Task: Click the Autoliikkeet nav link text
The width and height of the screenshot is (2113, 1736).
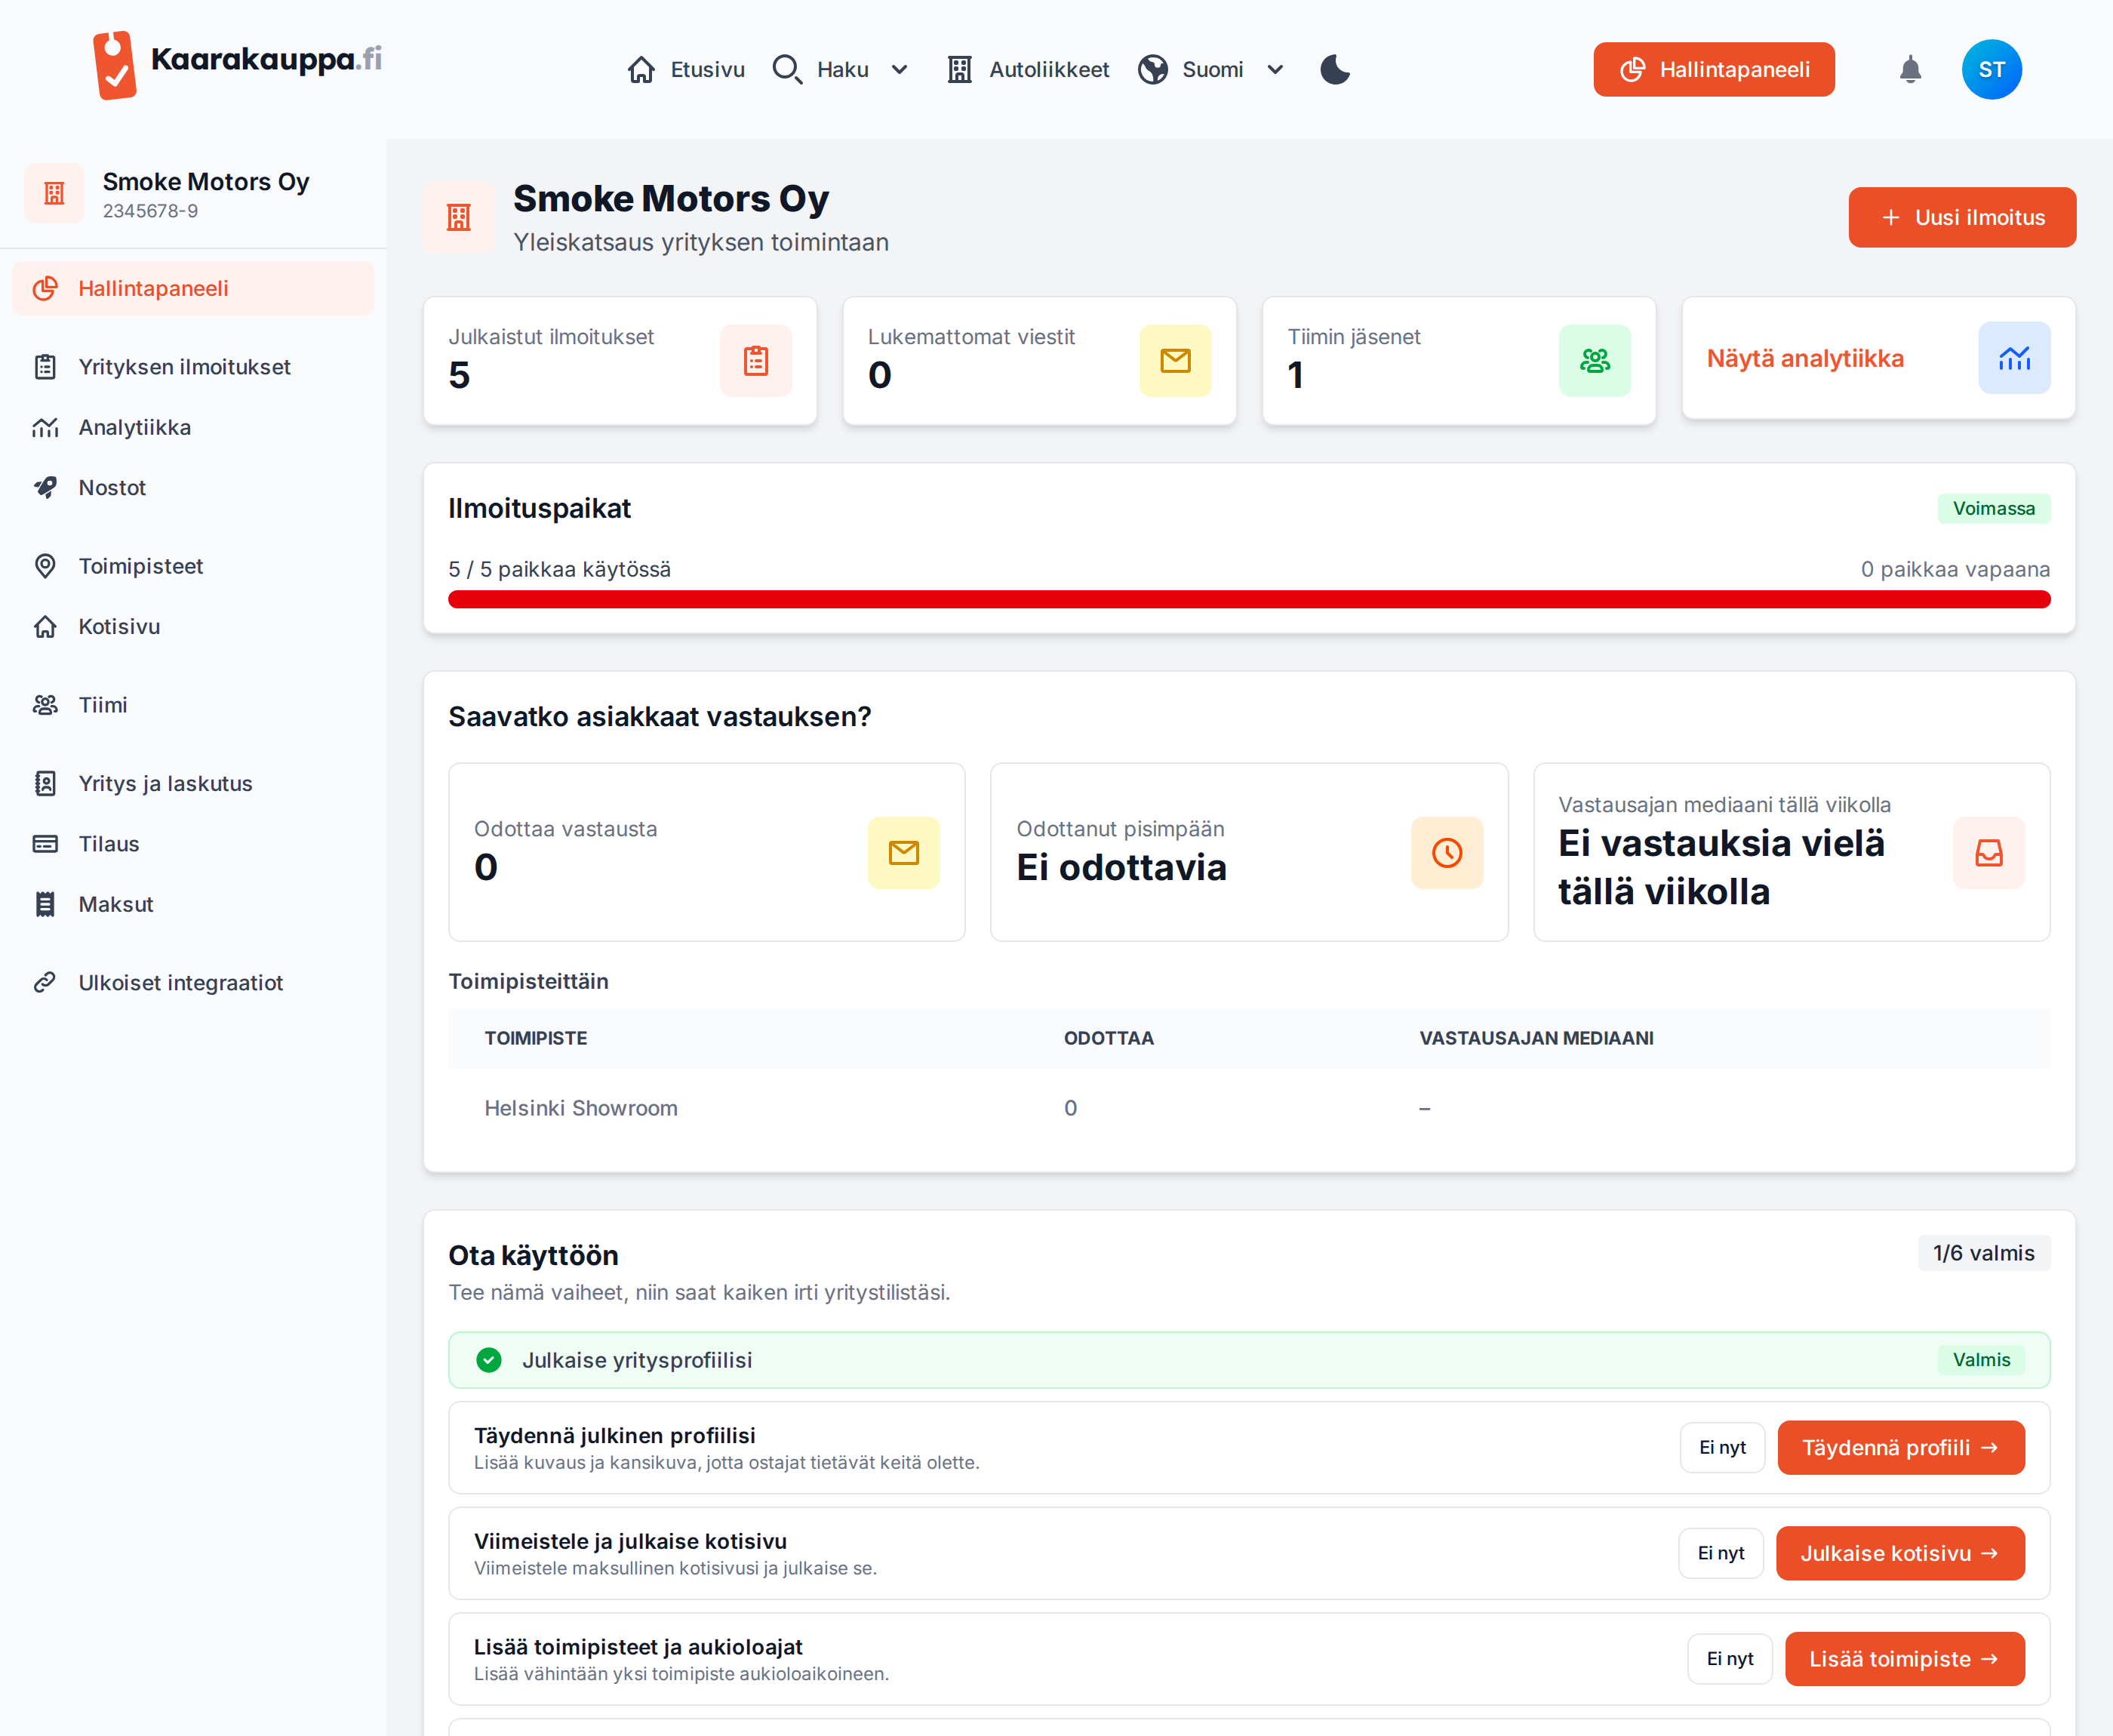Action: (1048, 69)
